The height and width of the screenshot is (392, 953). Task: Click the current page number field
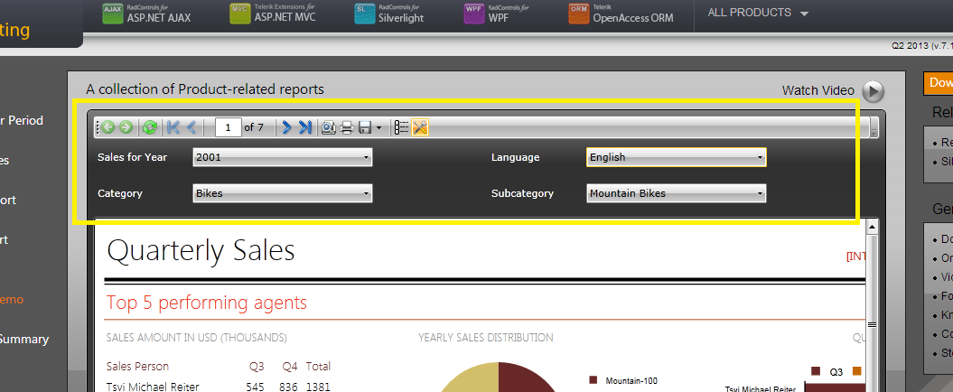click(228, 127)
